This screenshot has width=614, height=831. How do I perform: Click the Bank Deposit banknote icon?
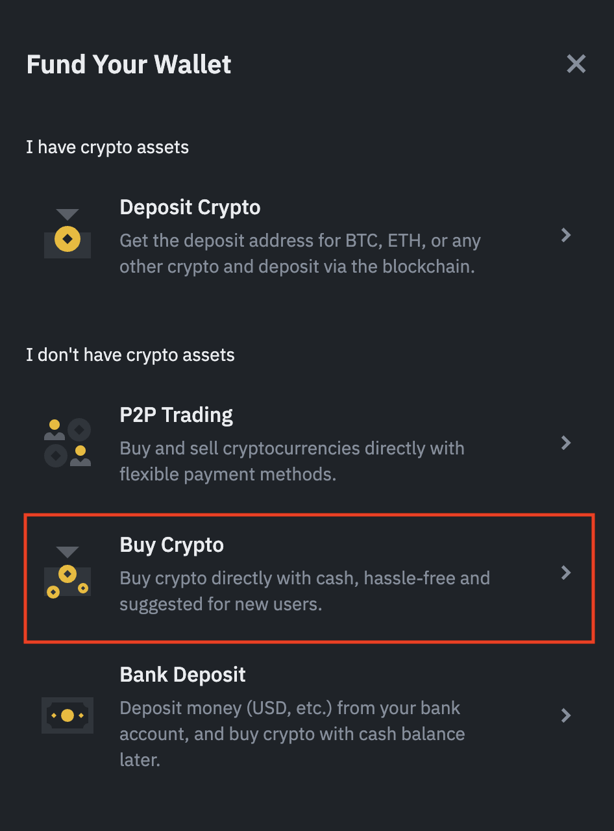click(x=68, y=715)
